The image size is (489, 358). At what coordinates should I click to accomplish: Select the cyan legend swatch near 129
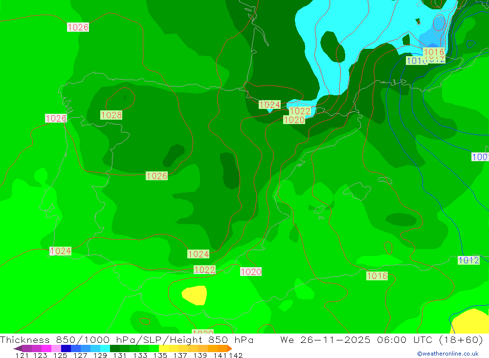(x=105, y=348)
